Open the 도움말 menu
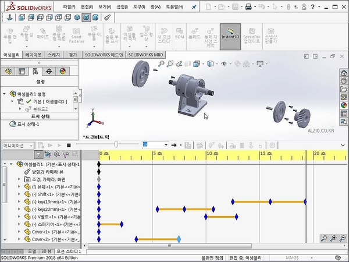349x262 pixels. (x=174, y=7)
